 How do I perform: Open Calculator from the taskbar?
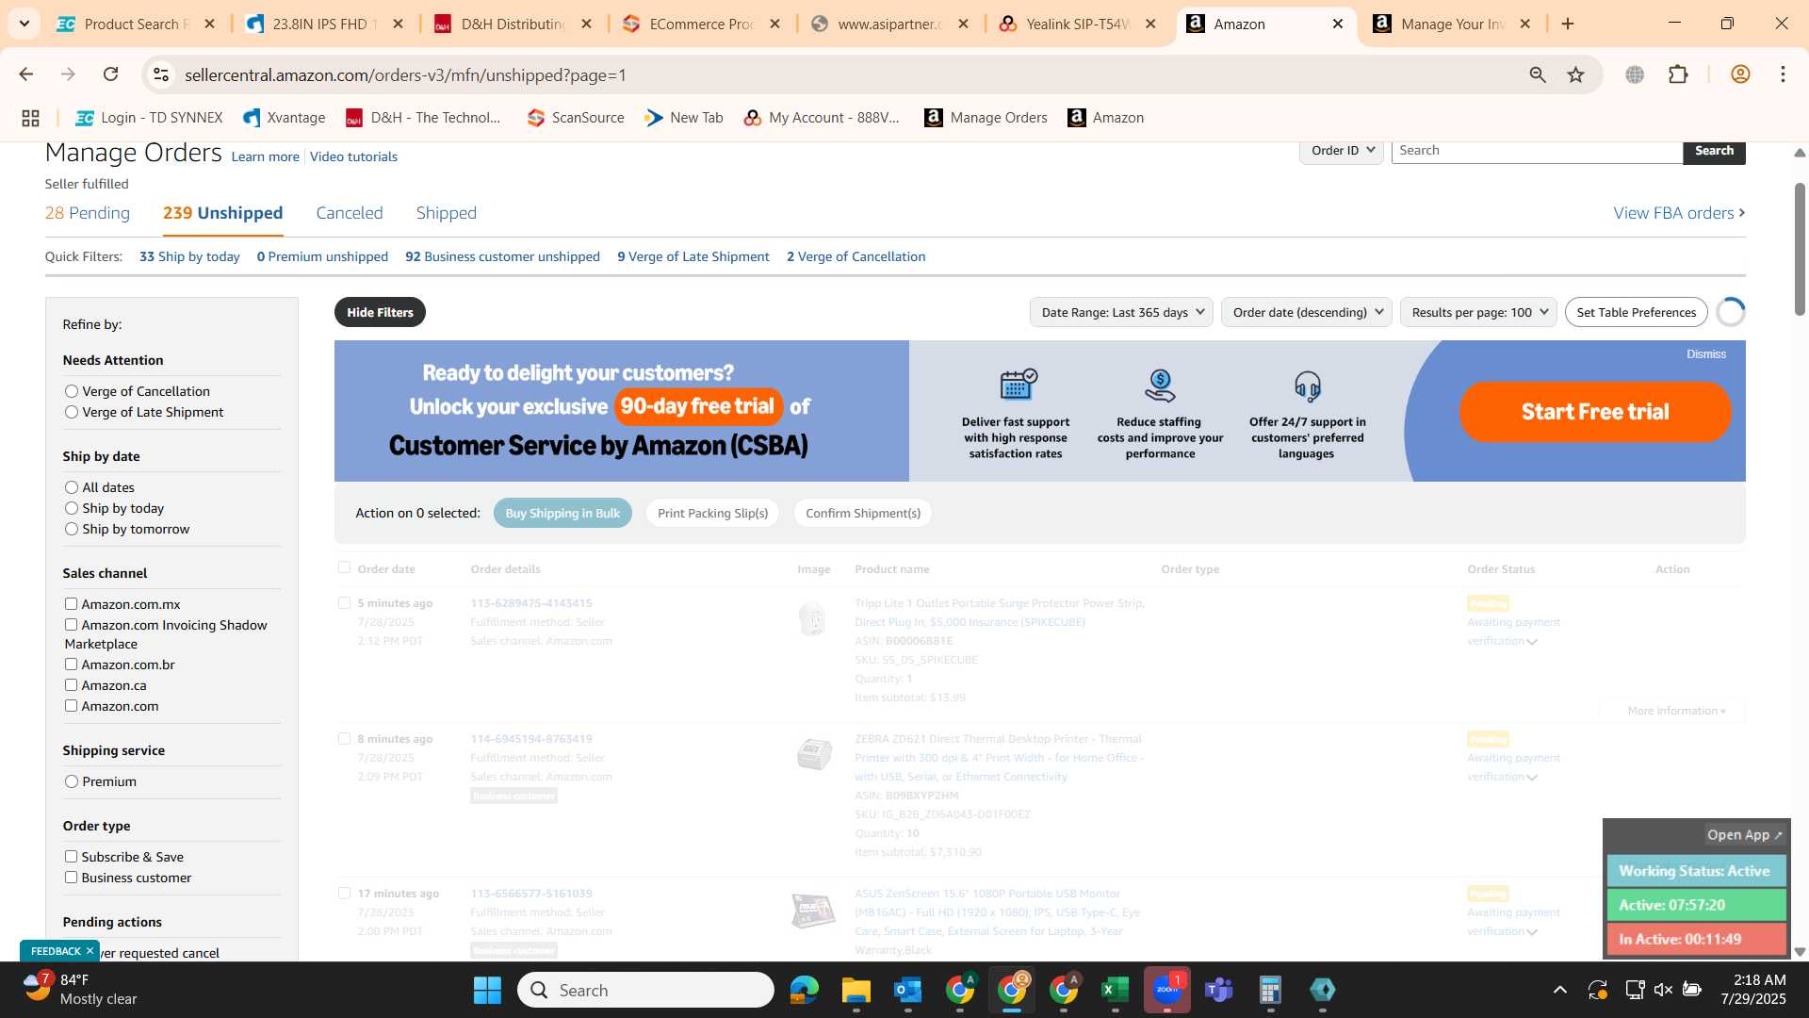(1270, 991)
